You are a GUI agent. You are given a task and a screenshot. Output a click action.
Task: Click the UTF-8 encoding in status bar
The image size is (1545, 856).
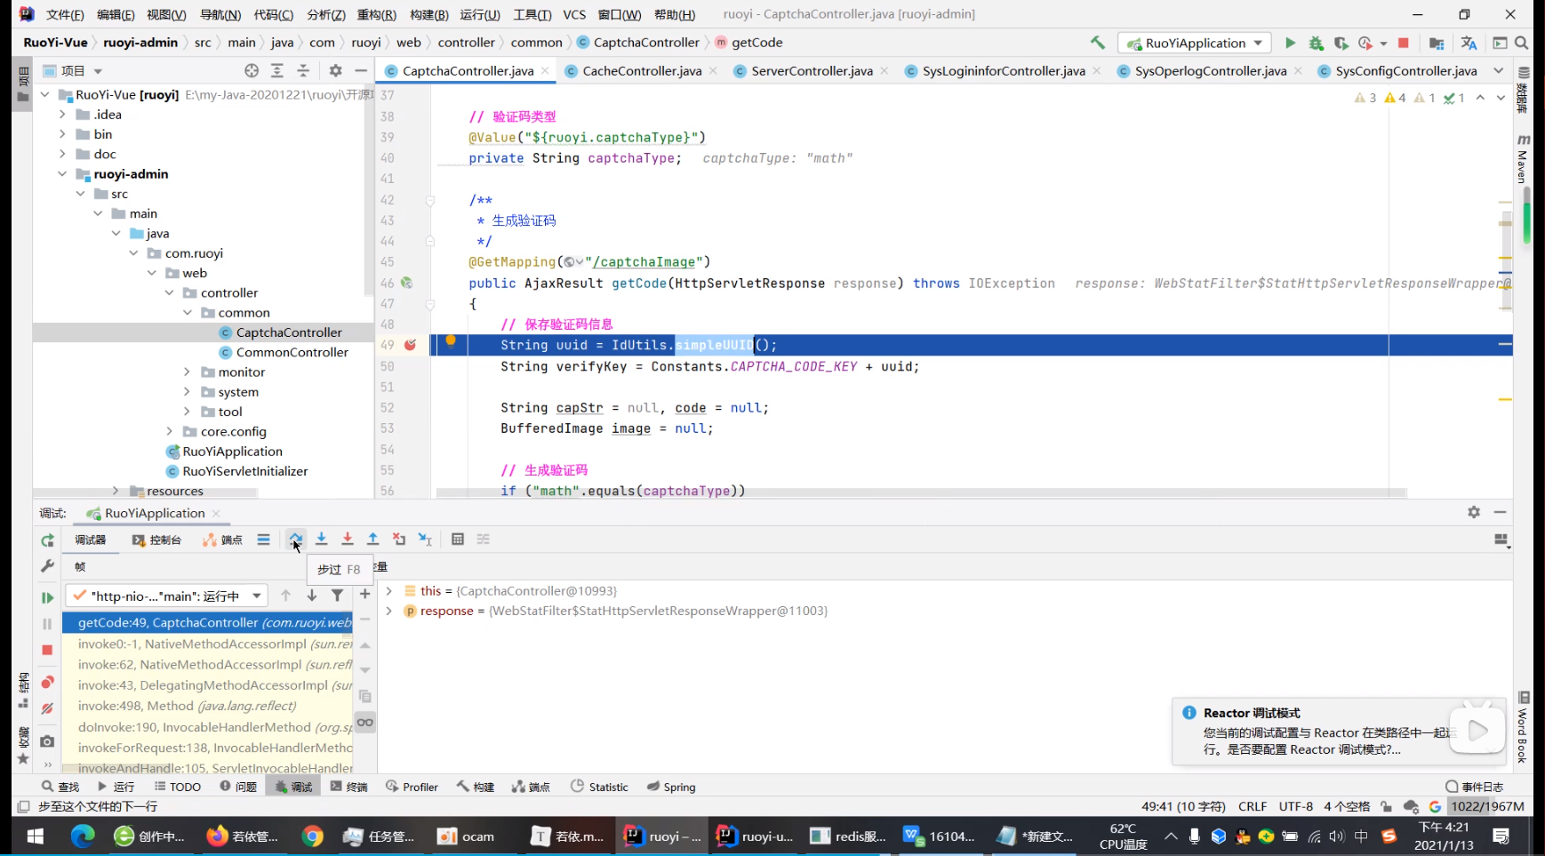click(1295, 806)
